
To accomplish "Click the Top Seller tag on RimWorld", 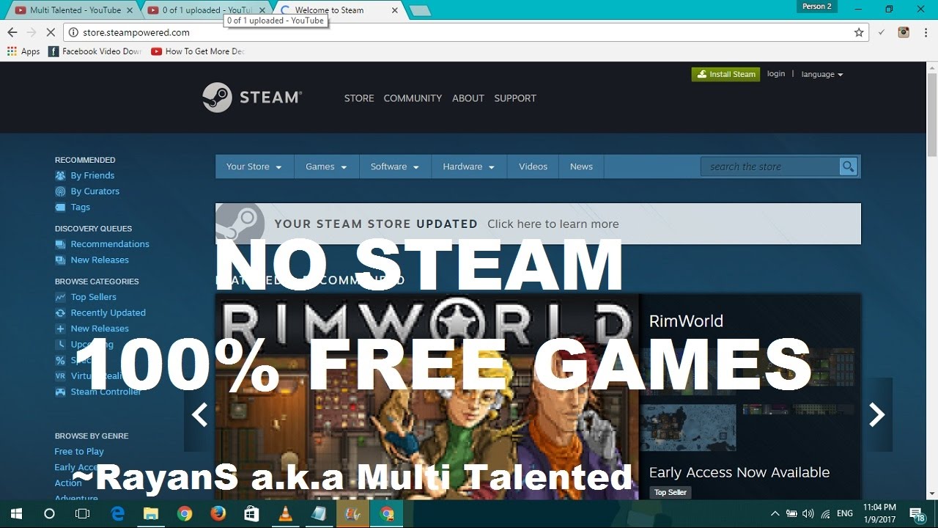I will tap(671, 492).
